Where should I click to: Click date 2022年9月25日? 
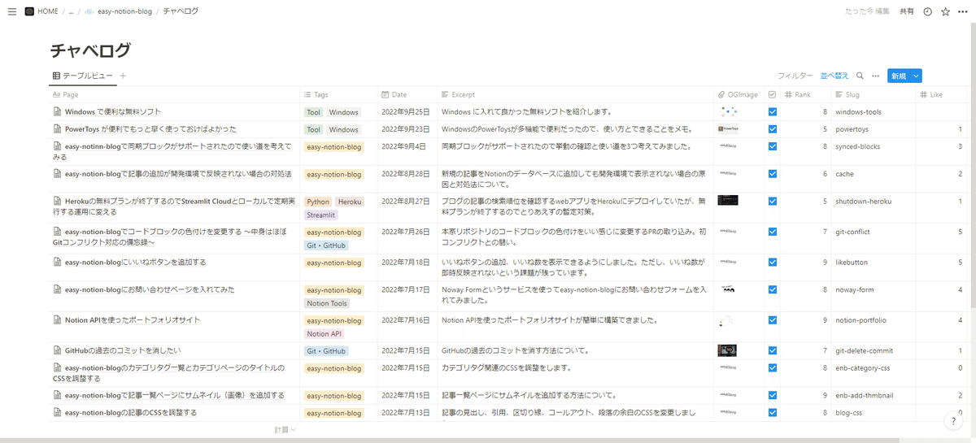(x=405, y=112)
